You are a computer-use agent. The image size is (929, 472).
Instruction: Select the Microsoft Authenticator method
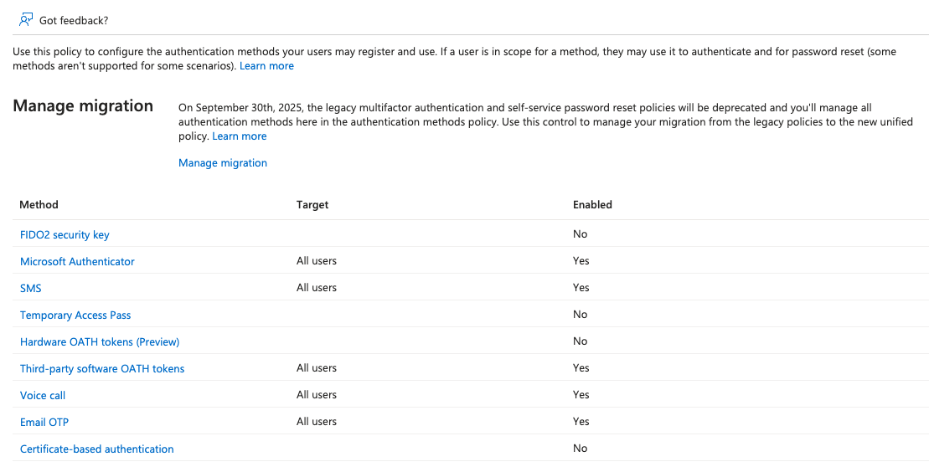click(x=77, y=261)
